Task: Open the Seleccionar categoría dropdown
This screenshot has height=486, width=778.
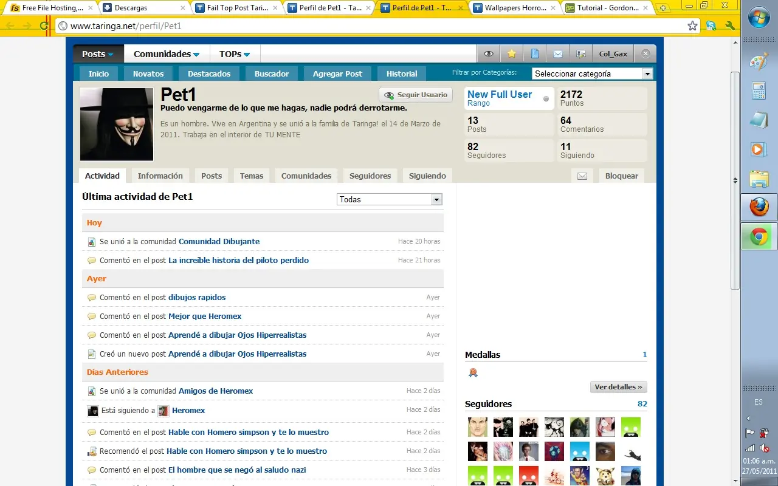Action: tap(592, 74)
